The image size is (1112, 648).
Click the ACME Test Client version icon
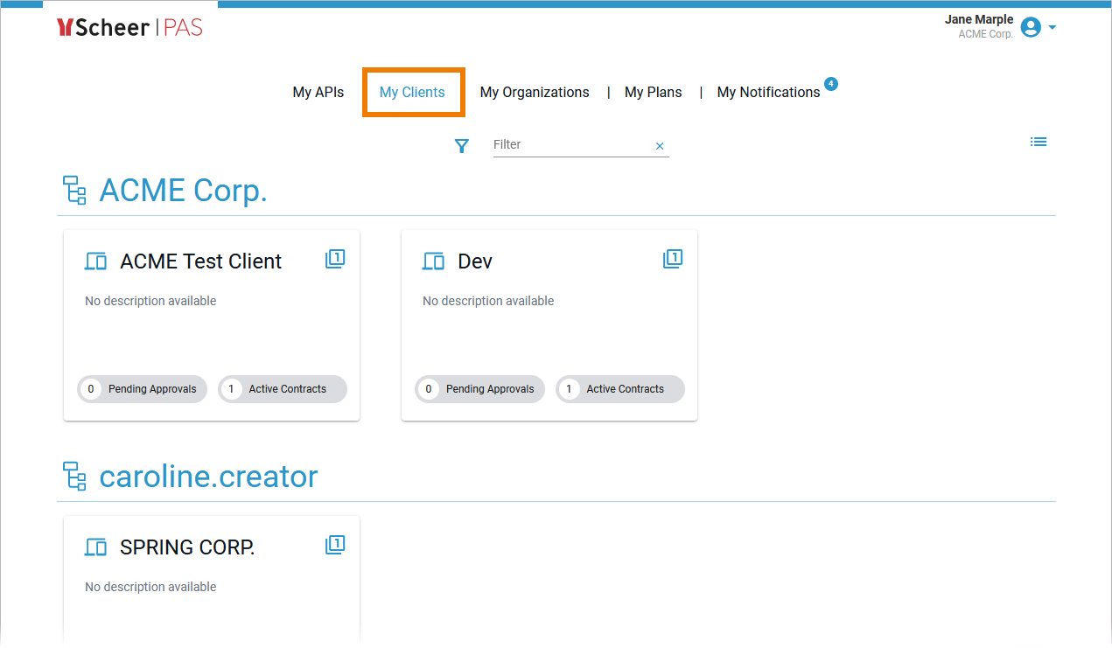pyautogui.click(x=335, y=259)
